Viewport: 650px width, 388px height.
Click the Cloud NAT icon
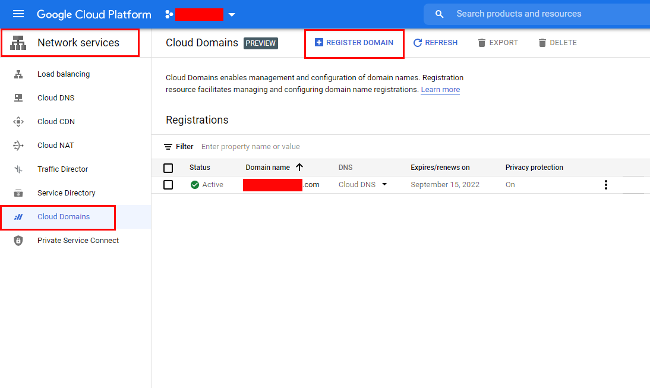pos(18,146)
